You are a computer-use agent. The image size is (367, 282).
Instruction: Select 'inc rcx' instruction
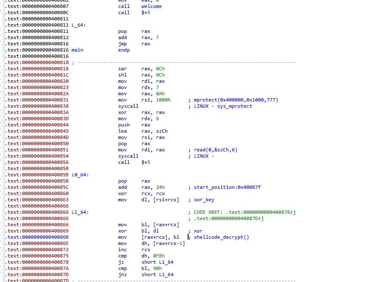tap(134, 250)
